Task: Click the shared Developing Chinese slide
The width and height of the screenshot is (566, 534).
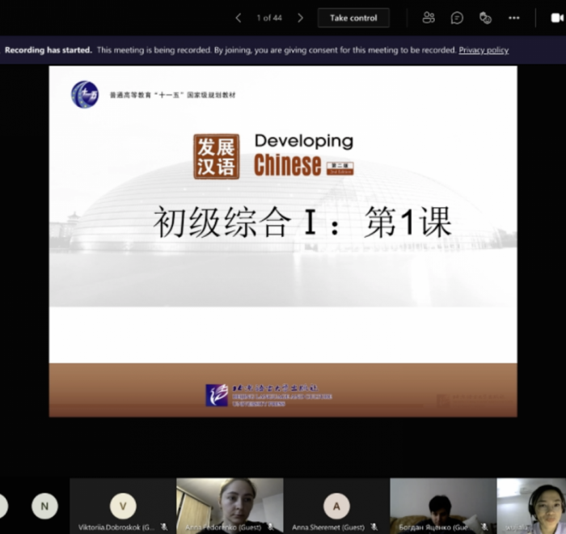Action: pyautogui.click(x=283, y=241)
